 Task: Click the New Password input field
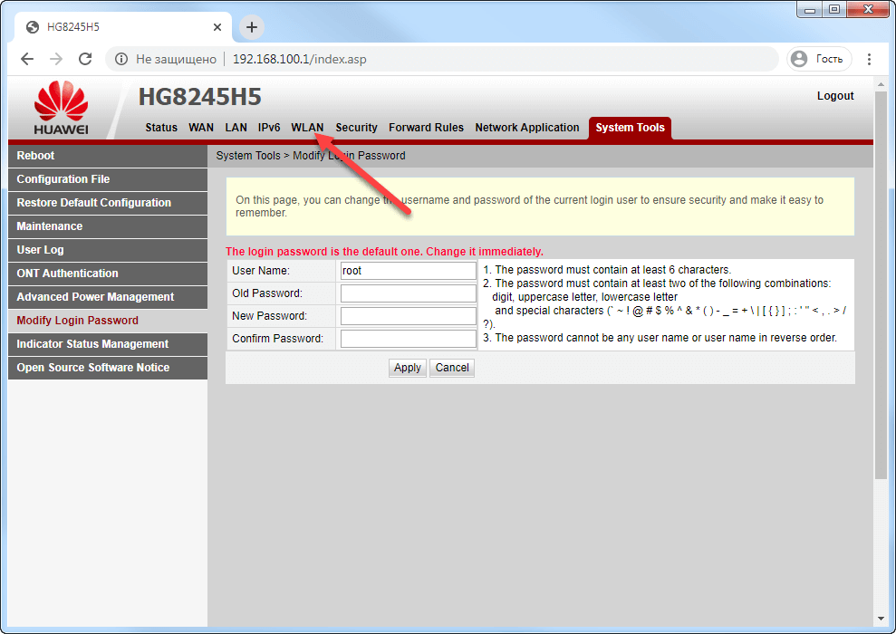[x=408, y=316]
